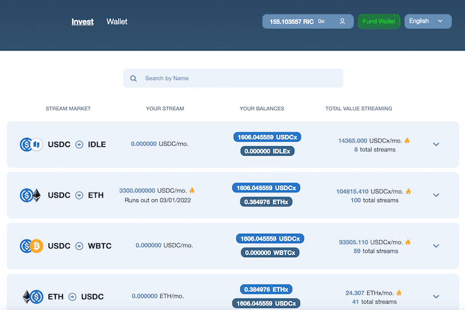Click the USDC to IDLE coin pair icon
The image size is (465, 310).
(x=31, y=144)
